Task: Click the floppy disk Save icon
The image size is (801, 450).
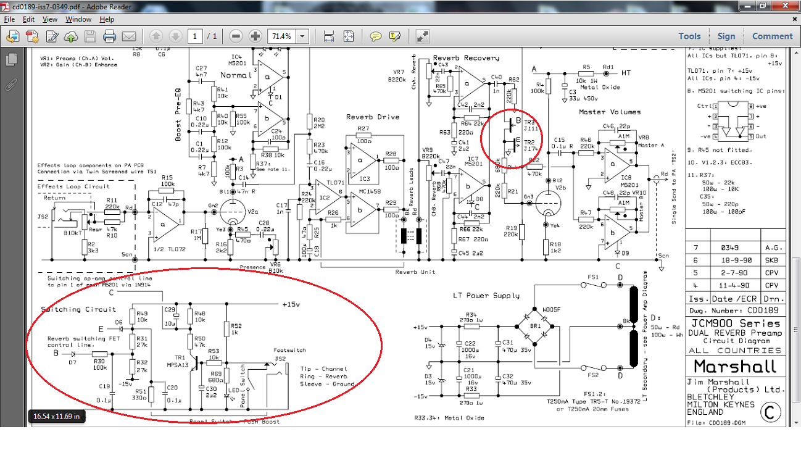Action: [90, 36]
